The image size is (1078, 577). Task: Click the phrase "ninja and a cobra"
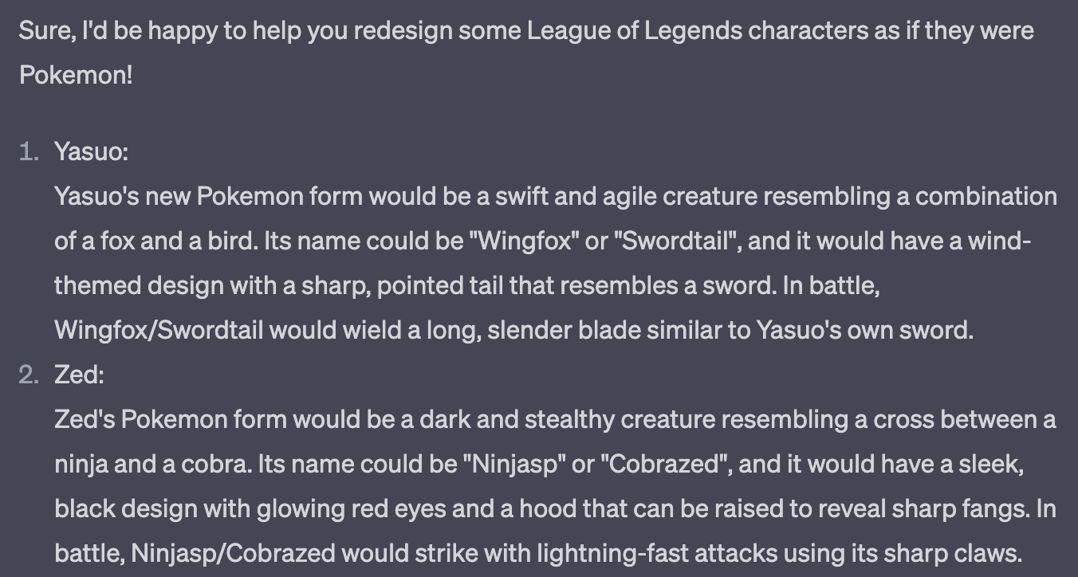pyautogui.click(x=153, y=464)
